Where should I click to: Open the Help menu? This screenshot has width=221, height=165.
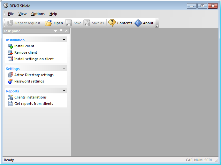tap(53, 14)
